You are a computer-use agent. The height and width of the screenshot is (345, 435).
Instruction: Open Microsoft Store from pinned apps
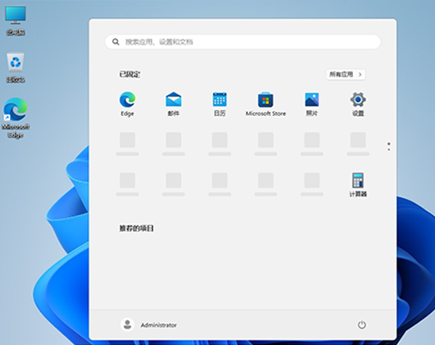click(x=265, y=104)
